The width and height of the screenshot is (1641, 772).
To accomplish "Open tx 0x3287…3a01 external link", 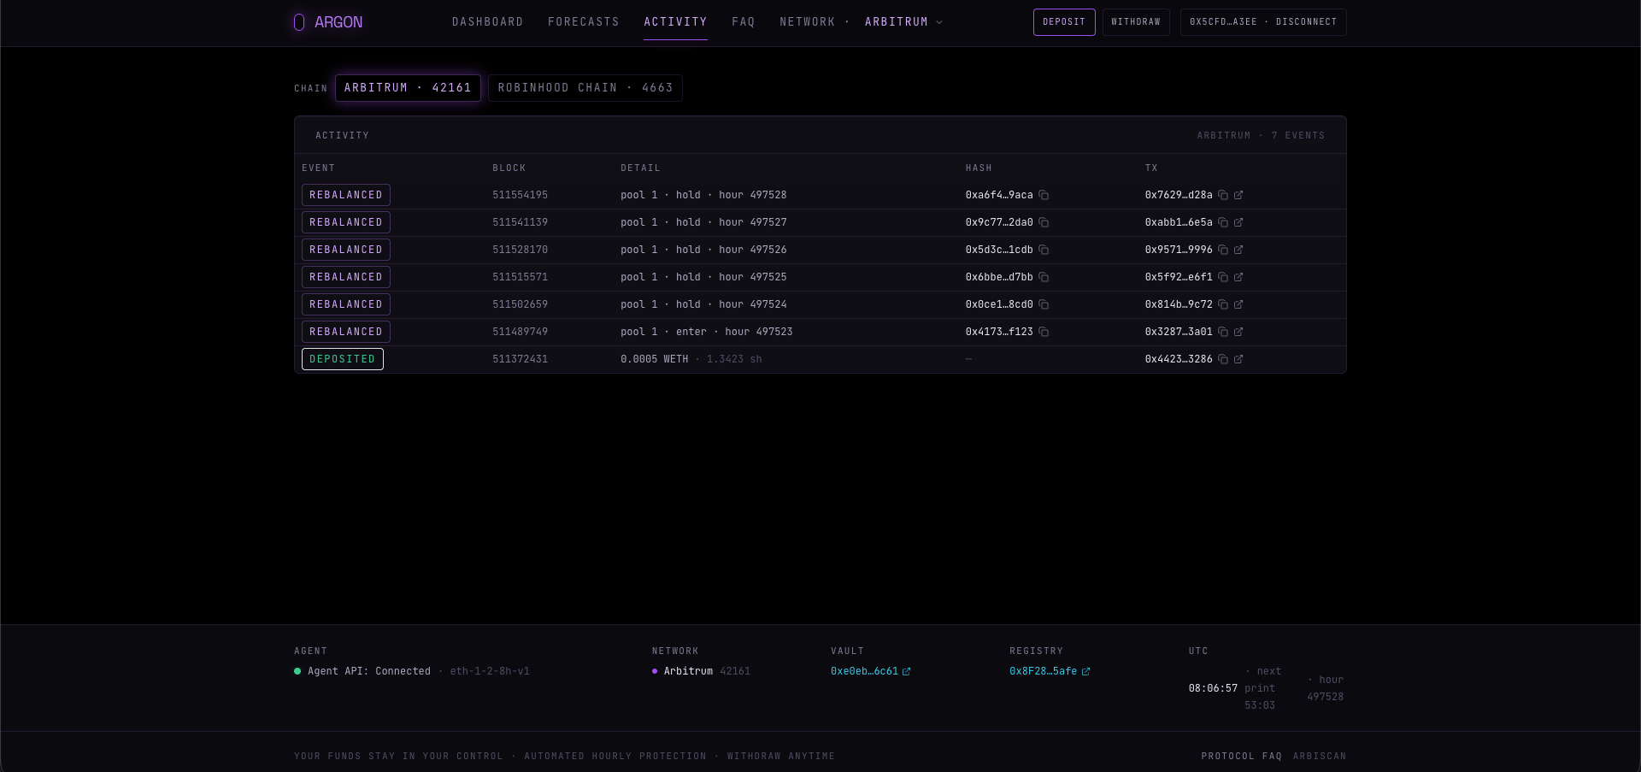I will click(x=1238, y=332).
